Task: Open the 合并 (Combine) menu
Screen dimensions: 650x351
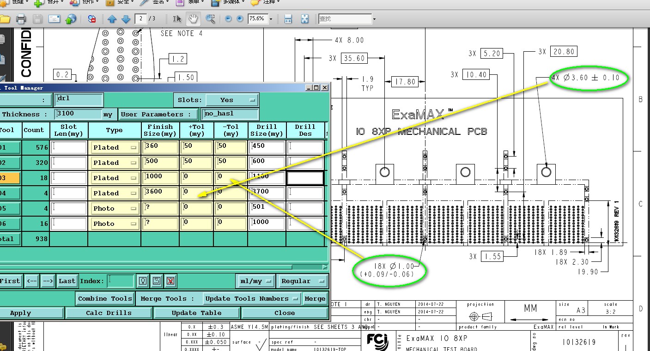Action: [49, 2]
